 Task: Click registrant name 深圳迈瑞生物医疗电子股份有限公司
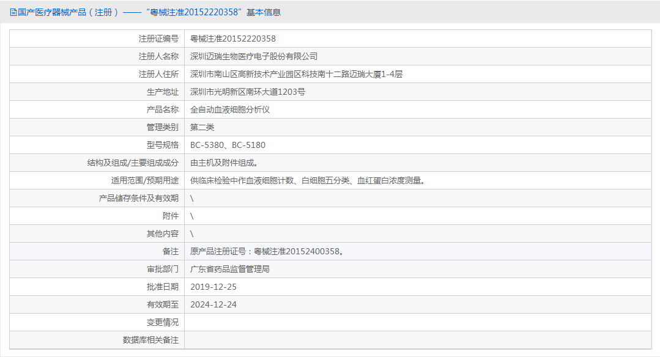254,56
